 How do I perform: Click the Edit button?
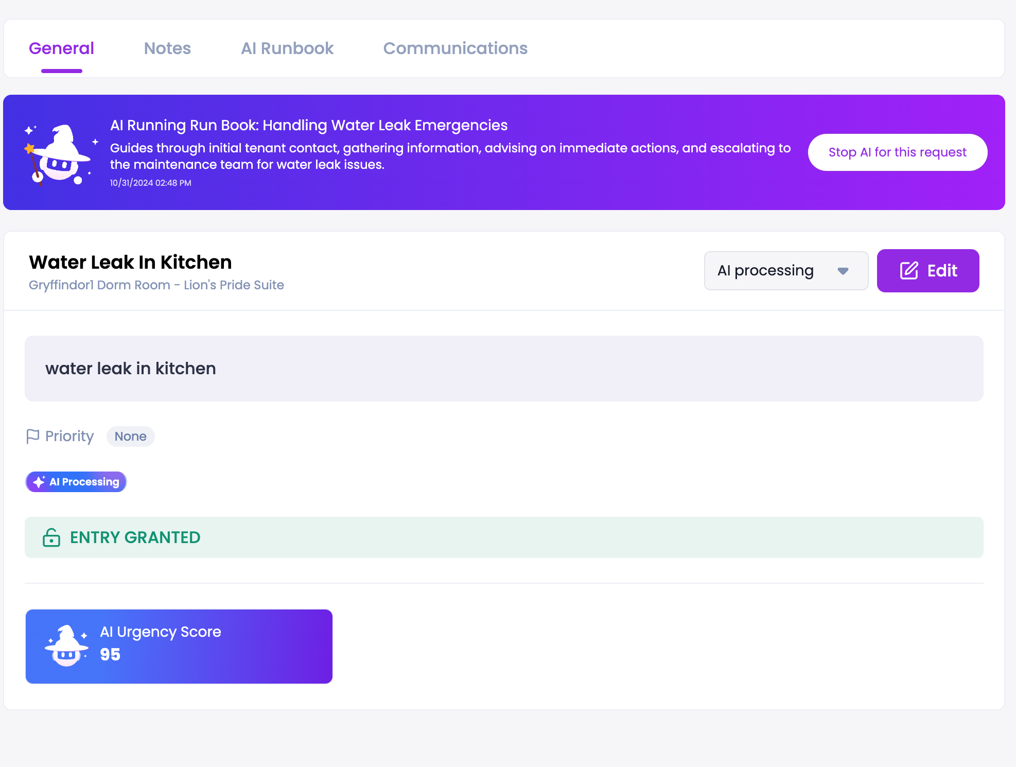pyautogui.click(x=927, y=271)
